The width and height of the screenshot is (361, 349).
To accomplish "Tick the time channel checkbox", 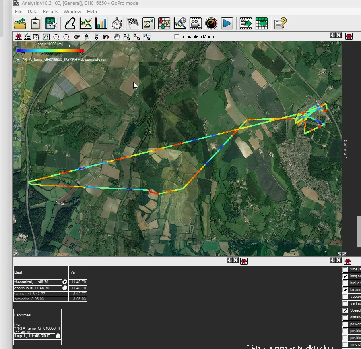I will [345, 270].
